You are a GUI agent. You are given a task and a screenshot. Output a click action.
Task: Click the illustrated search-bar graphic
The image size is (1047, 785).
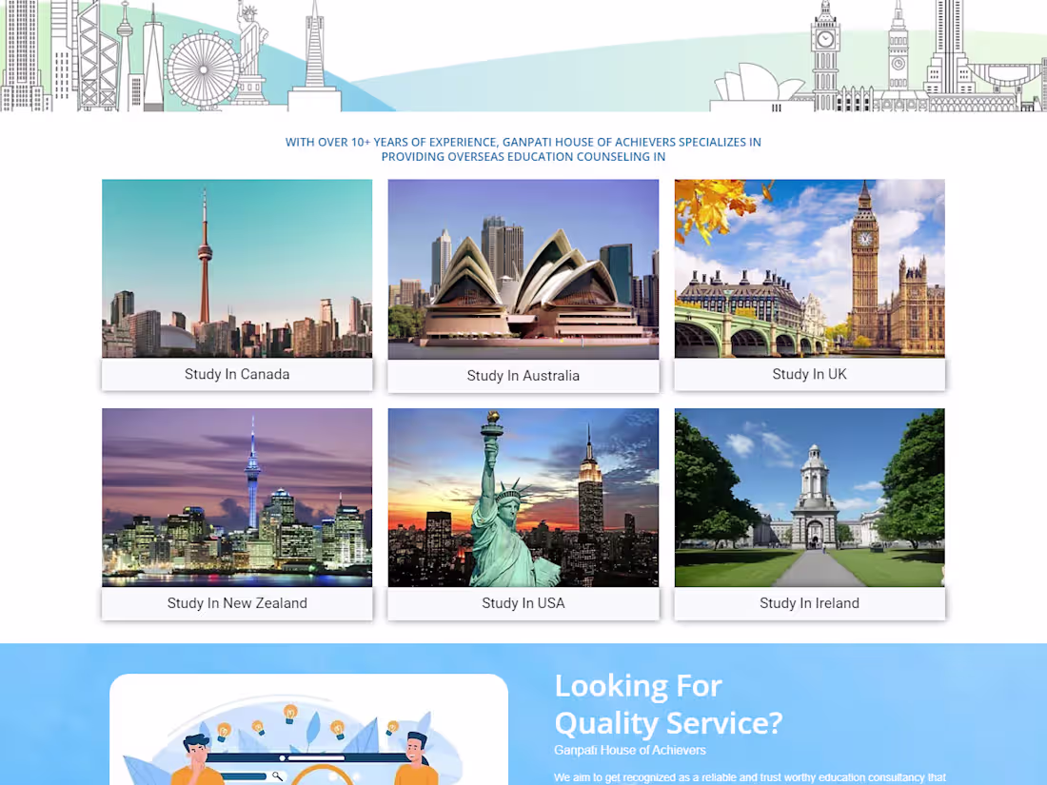pos(305,756)
